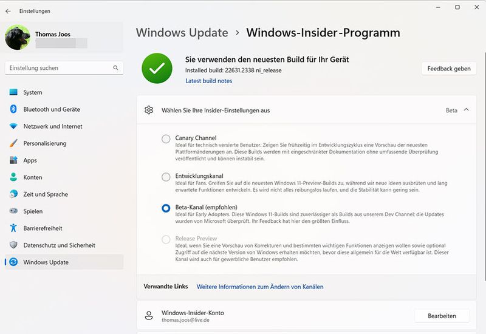This screenshot has height=334, width=486.
Task: Click the Bluetooth und Geräte icon
Action: tap(13, 109)
